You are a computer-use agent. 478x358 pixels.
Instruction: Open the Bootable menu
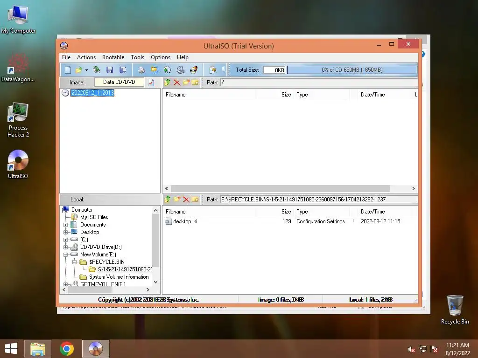pyautogui.click(x=113, y=57)
